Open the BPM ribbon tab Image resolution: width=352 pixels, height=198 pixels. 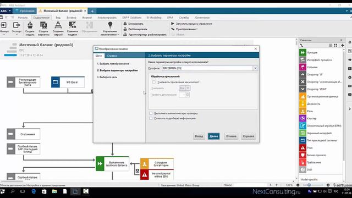tap(170, 18)
